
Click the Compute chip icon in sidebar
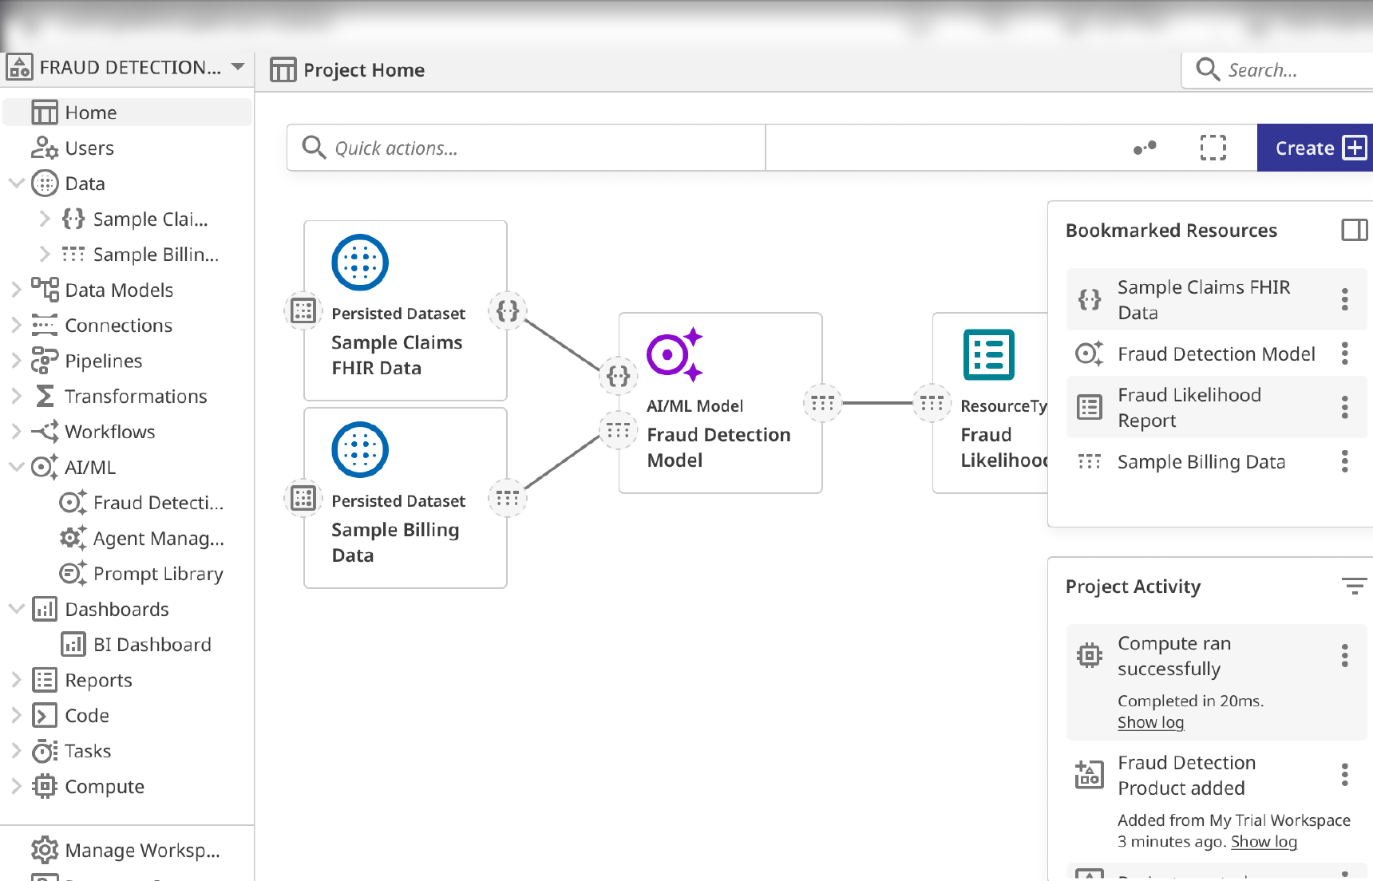pyautogui.click(x=45, y=786)
